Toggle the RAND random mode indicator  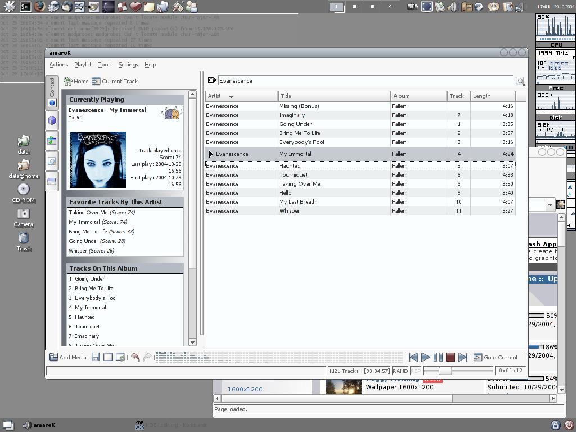(x=400, y=371)
